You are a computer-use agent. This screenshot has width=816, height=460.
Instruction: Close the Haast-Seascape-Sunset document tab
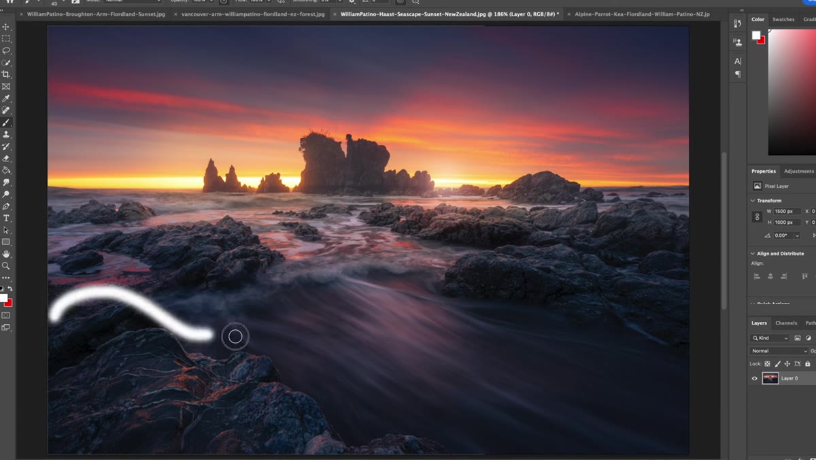335,14
